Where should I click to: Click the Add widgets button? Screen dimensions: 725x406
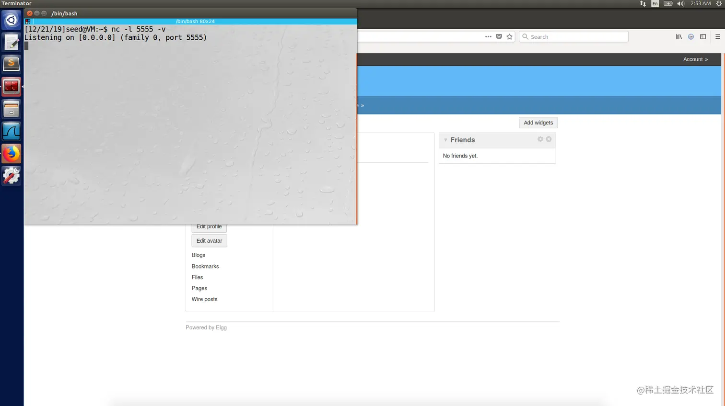pos(538,123)
